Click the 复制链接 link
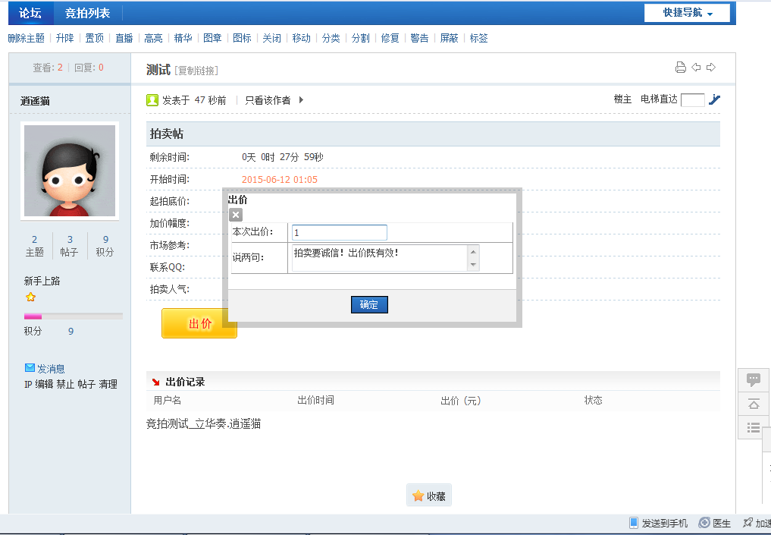771x535 pixels. (x=196, y=71)
